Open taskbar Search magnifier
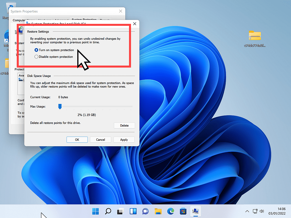 108,211
